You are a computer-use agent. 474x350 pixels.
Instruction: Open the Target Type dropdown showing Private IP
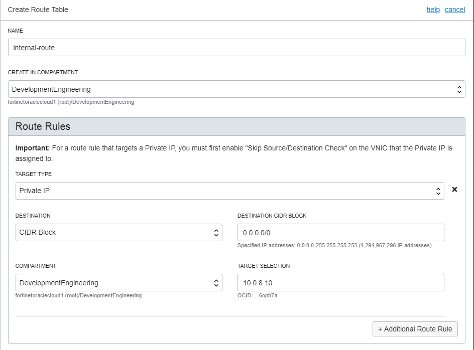point(226,191)
